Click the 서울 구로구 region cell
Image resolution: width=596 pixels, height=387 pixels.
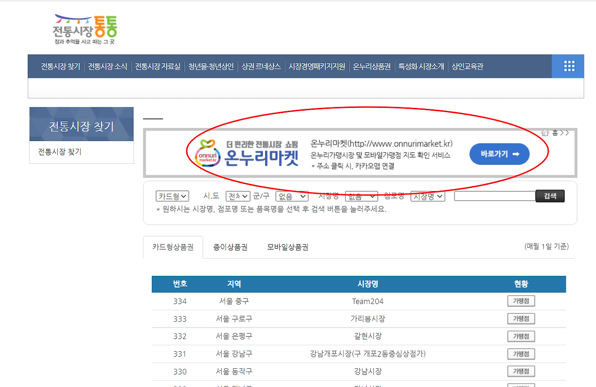234,319
